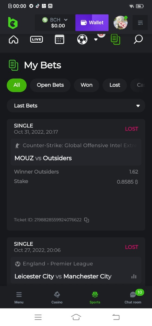Show only Lost bets
The height and width of the screenshot is (326, 152).
[x=115, y=85]
